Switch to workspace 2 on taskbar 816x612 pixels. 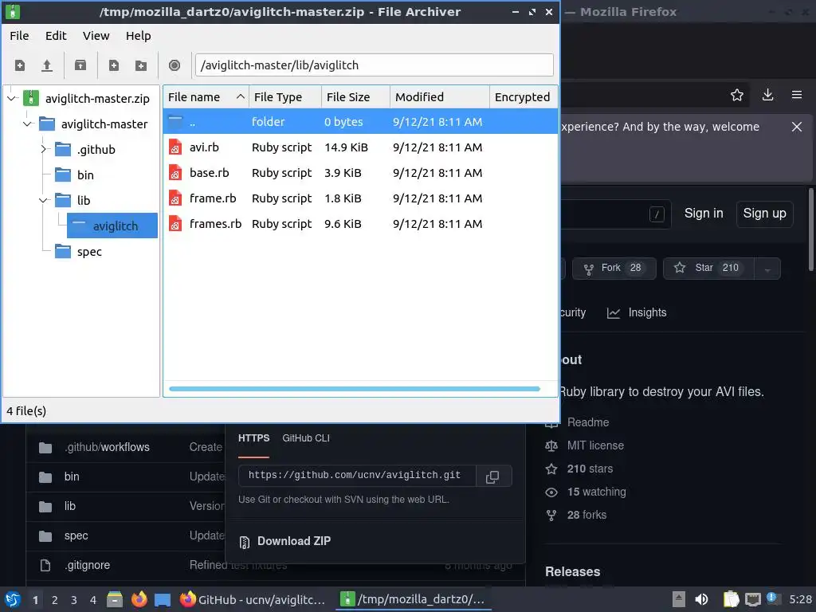(55, 600)
